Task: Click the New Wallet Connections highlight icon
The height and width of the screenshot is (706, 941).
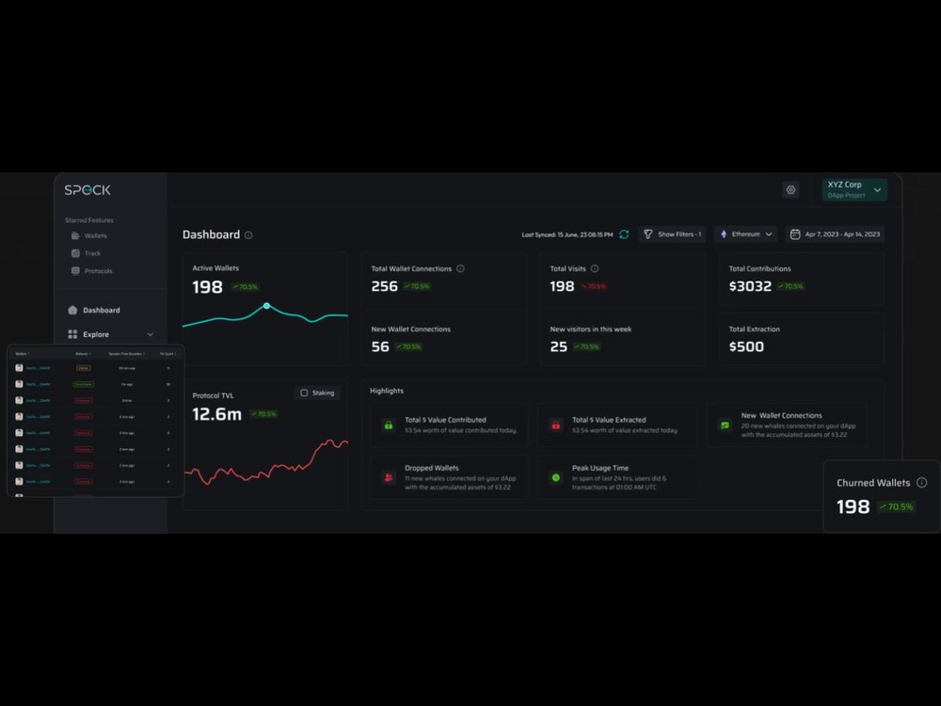Action: pyautogui.click(x=725, y=425)
